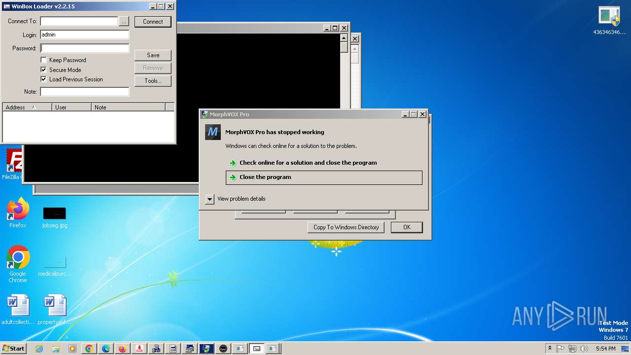The width and height of the screenshot is (631, 355).
Task: Click the MorphVOX Pro taskbar icon
Action: click(x=207, y=349)
